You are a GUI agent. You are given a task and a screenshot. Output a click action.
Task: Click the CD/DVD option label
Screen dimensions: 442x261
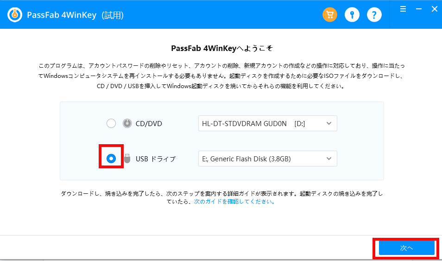click(149, 124)
